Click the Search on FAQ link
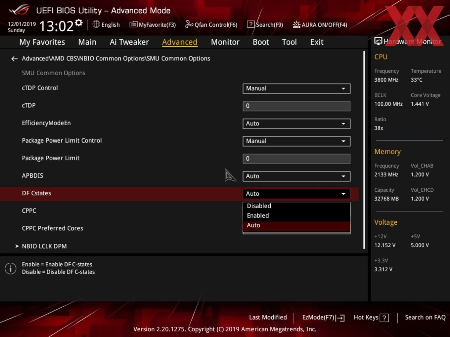The width and height of the screenshot is (450, 337). click(x=425, y=318)
